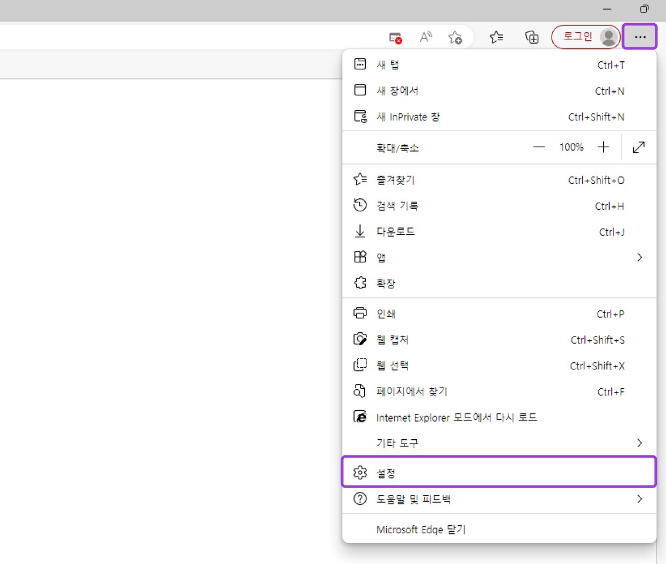
Task: Enter full screen via diagonal arrows icon
Action: coord(638,147)
